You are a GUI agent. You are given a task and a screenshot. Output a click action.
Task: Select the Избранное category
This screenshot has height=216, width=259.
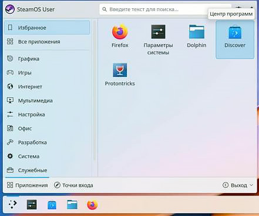47,28
